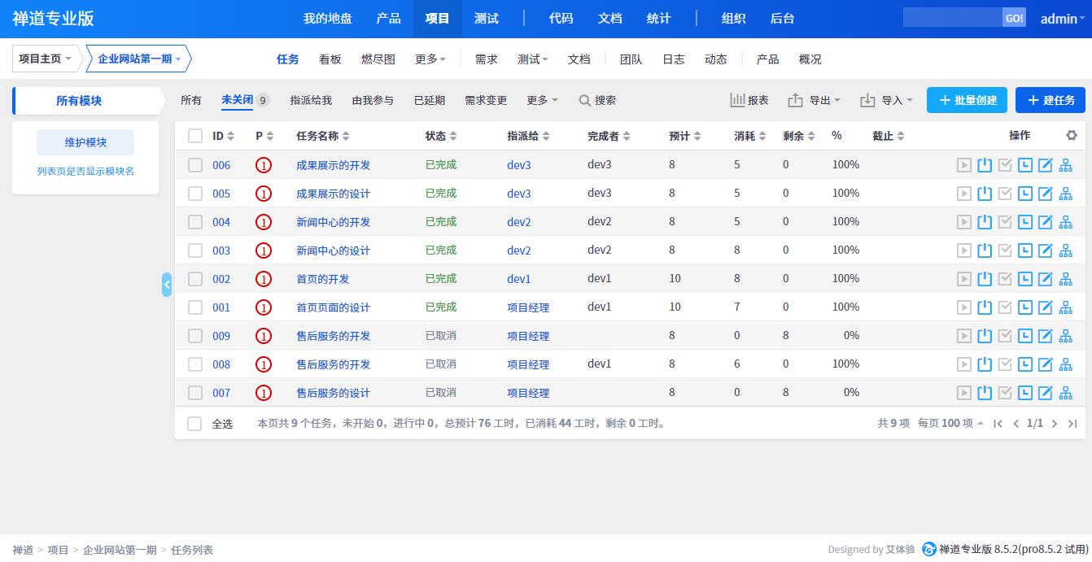Open the admin user menu
Viewport: 1092px width, 562px height.
click(x=1063, y=19)
